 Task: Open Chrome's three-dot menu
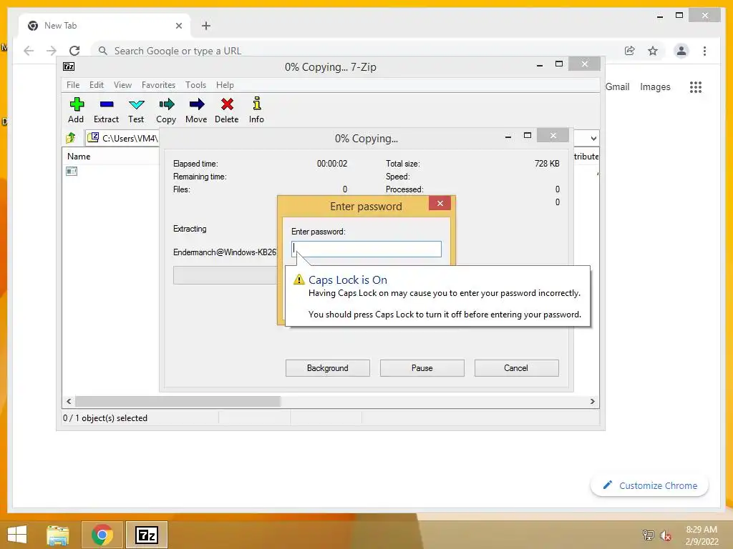tap(704, 51)
